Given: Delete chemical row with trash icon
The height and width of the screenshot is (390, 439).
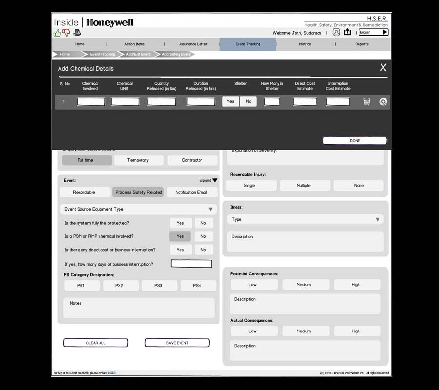Looking at the screenshot, I should click(367, 102).
